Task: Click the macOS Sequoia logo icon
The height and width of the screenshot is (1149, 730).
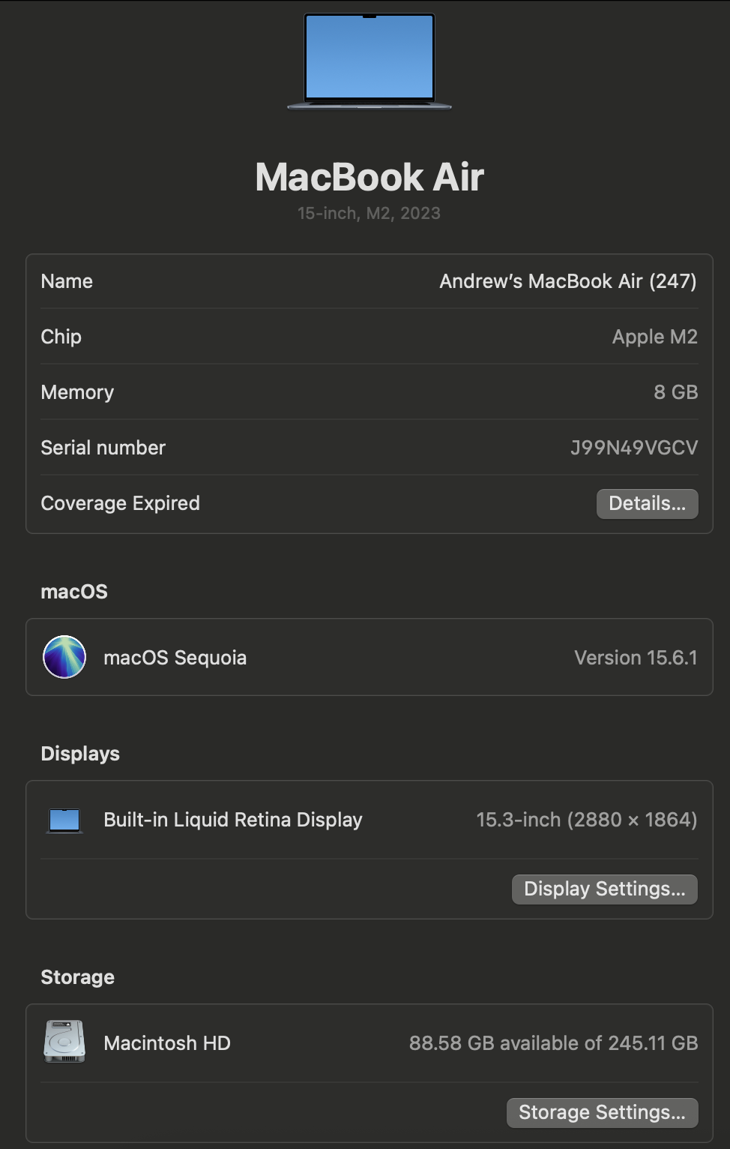Action: point(64,657)
